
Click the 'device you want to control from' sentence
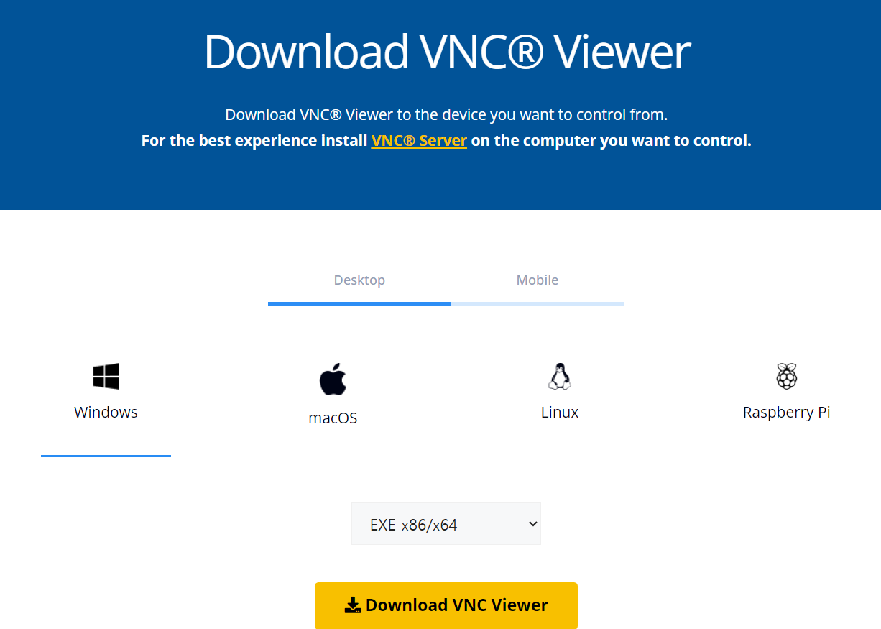pos(446,115)
